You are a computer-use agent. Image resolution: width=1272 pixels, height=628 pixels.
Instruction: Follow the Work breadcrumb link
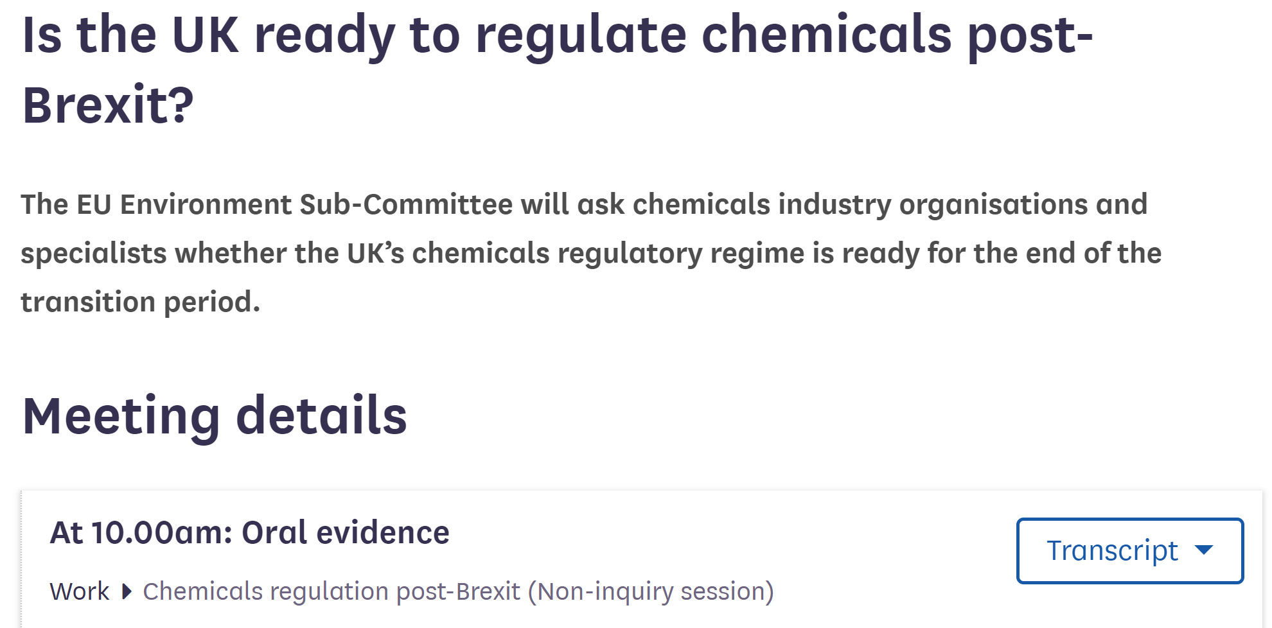pyautogui.click(x=80, y=591)
